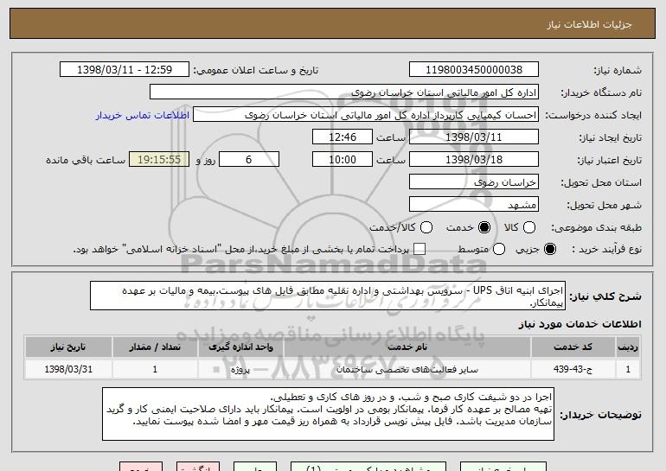Image resolution: width=666 pixels, height=471 pixels.
Task: Click the row number cell 1
Action: [x=628, y=369]
